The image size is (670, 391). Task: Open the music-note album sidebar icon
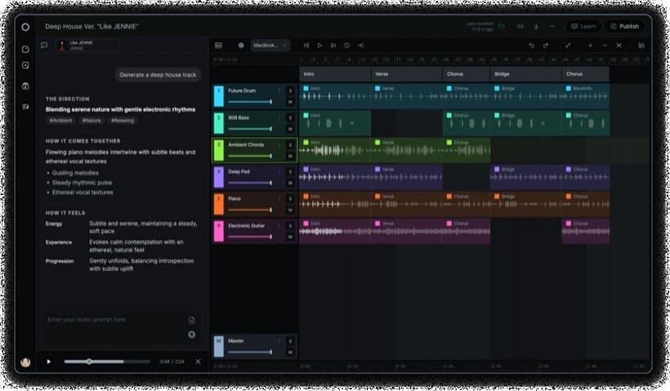(25, 87)
